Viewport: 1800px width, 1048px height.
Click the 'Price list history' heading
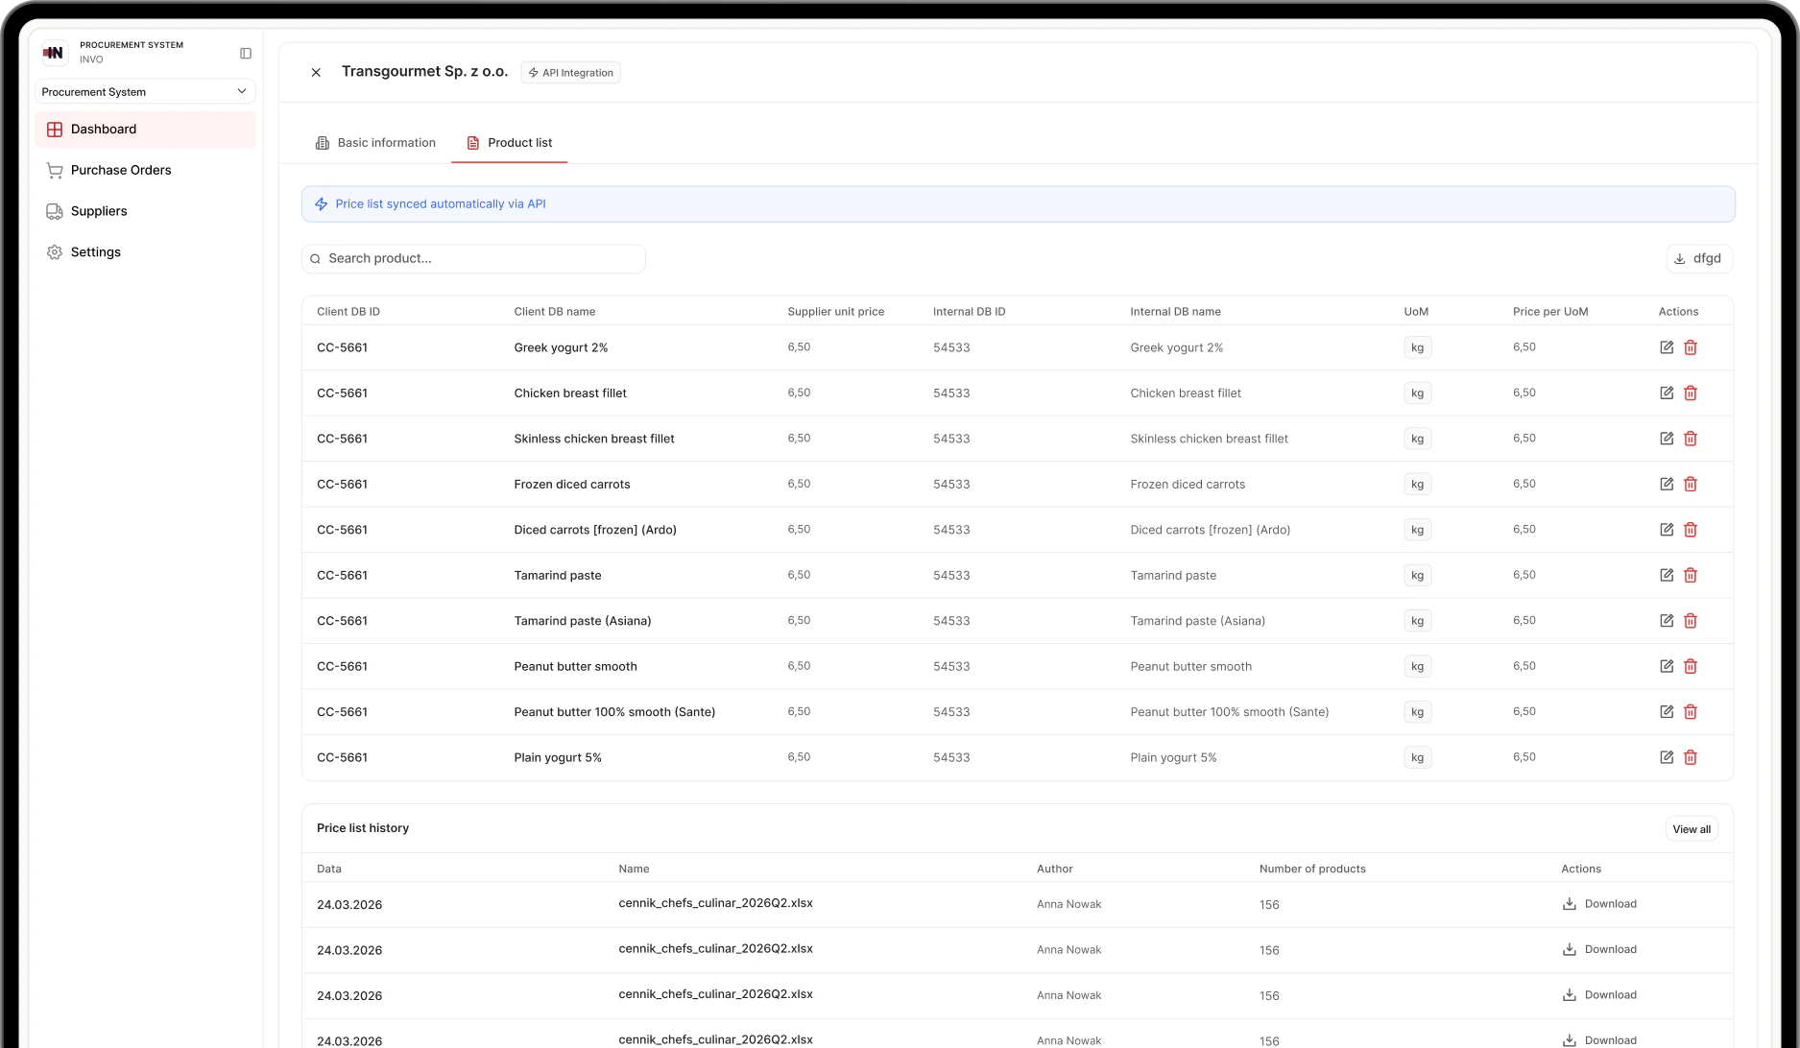pos(363,828)
